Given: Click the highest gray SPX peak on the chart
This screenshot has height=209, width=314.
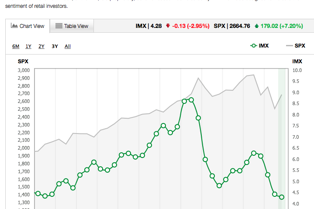Looking at the screenshot, I should (x=253, y=75).
